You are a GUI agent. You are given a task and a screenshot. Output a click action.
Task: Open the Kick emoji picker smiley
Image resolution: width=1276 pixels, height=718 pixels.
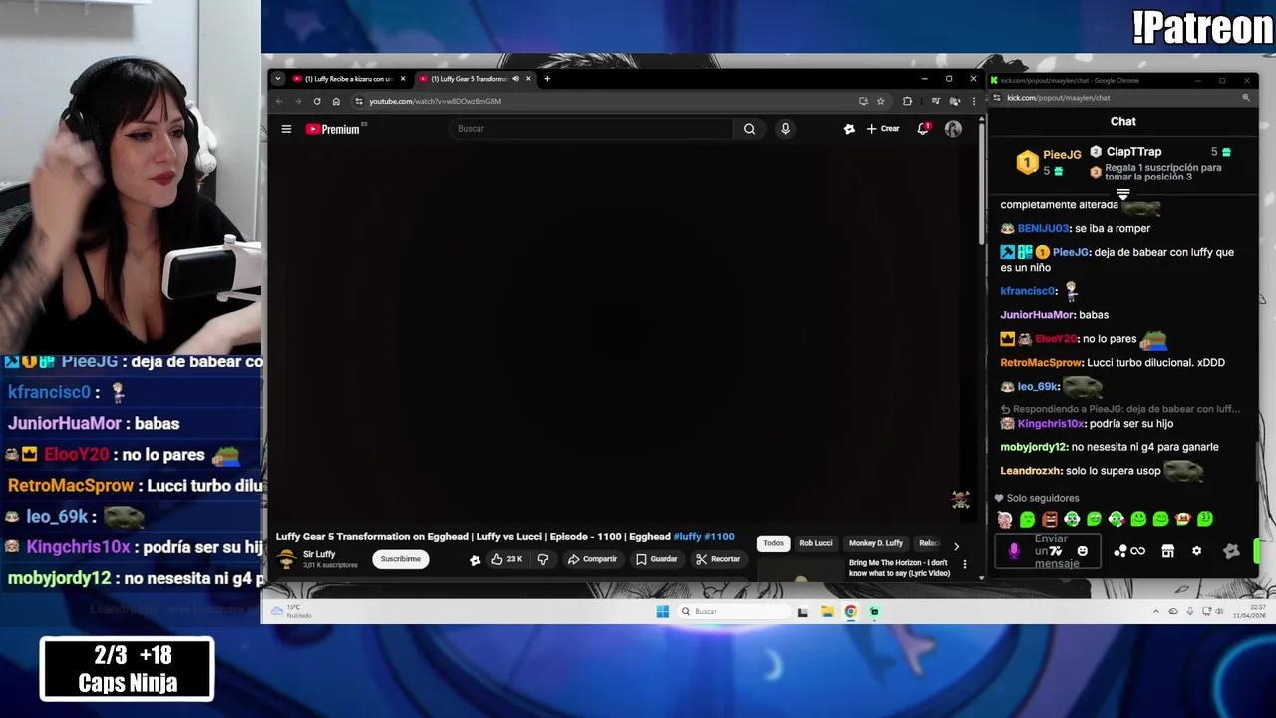1083,551
